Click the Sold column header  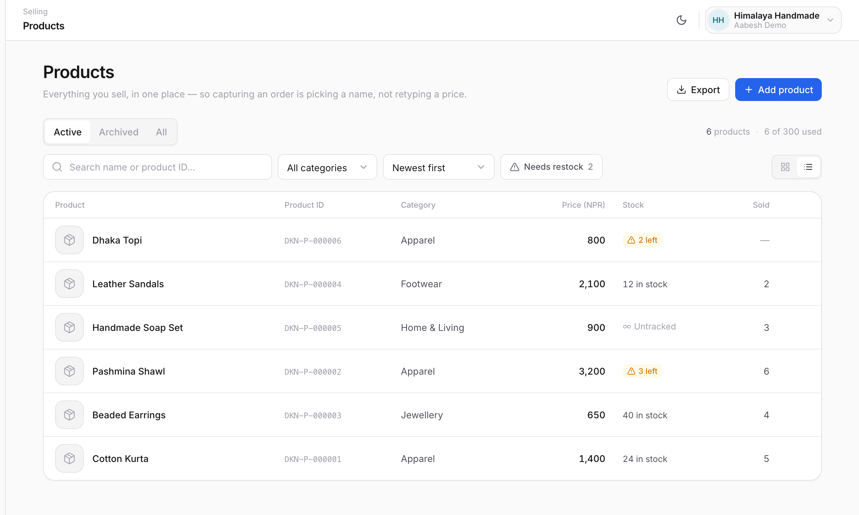[761, 205]
